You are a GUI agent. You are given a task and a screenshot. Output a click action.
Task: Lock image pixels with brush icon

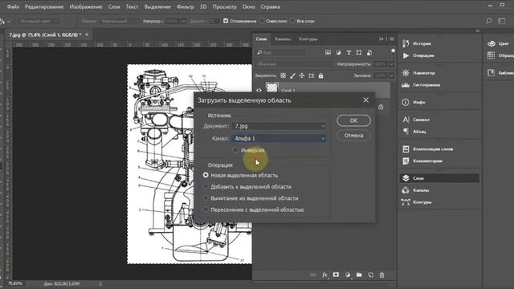292,75
